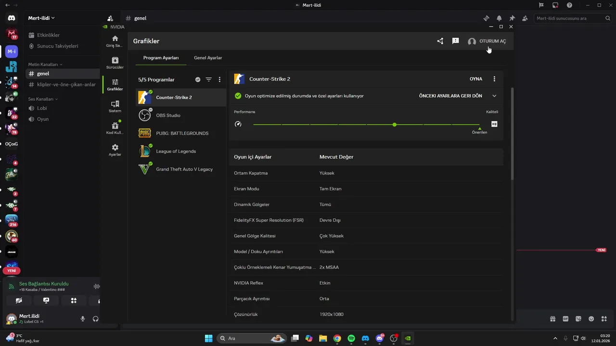Open Sunucu Takviyeleri in Discord
Viewport: 616px width, 346px height.
pyautogui.click(x=62, y=46)
